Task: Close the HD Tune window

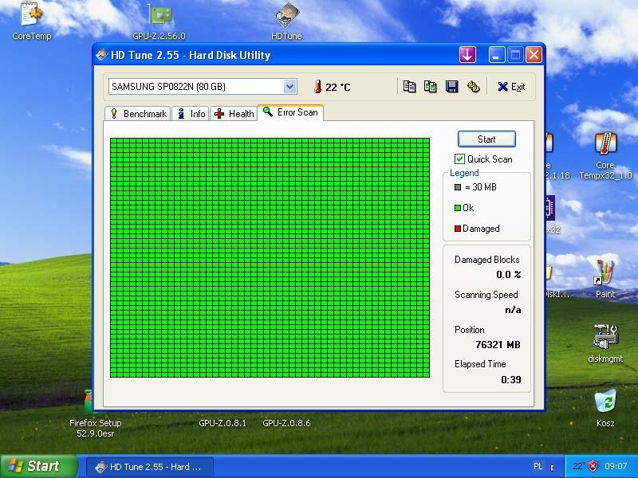Action: point(534,54)
